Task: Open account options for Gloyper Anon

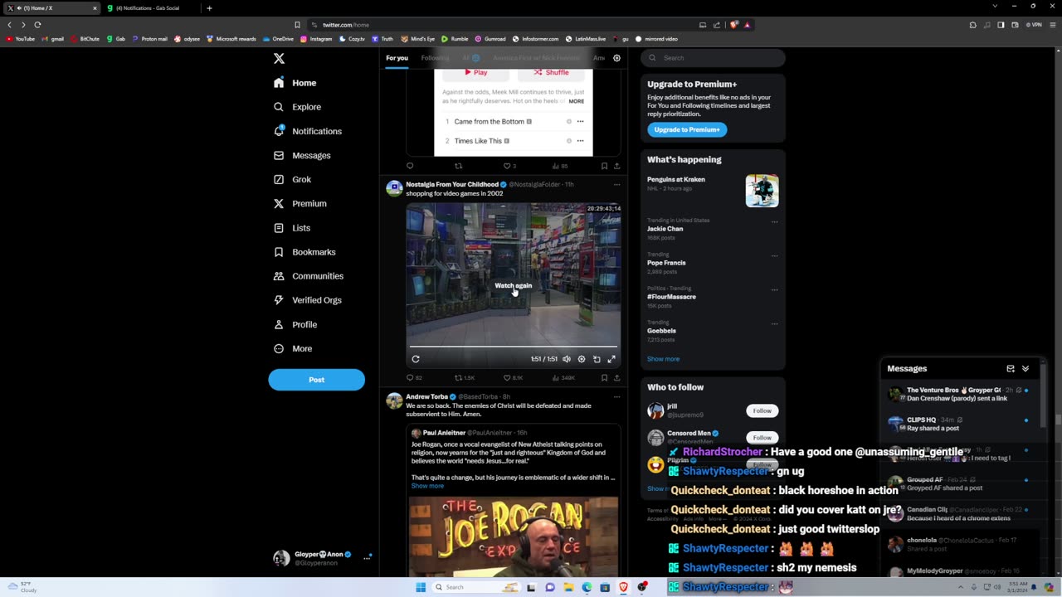Action: pyautogui.click(x=367, y=558)
